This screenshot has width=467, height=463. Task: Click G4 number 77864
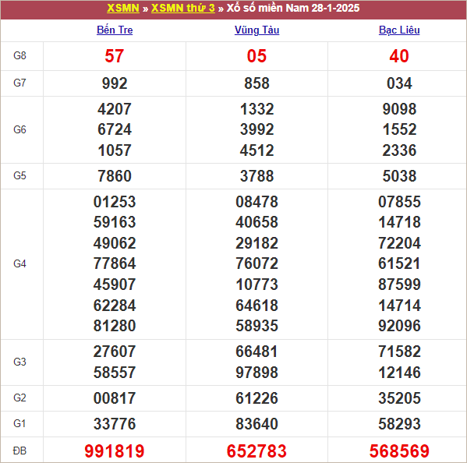click(115, 263)
